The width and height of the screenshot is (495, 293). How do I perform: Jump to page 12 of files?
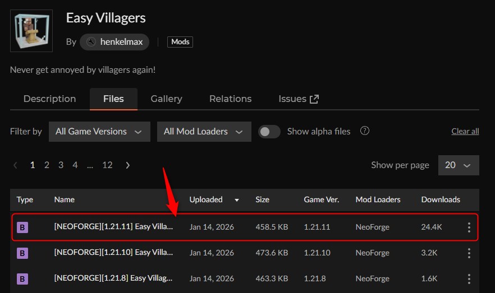click(107, 165)
